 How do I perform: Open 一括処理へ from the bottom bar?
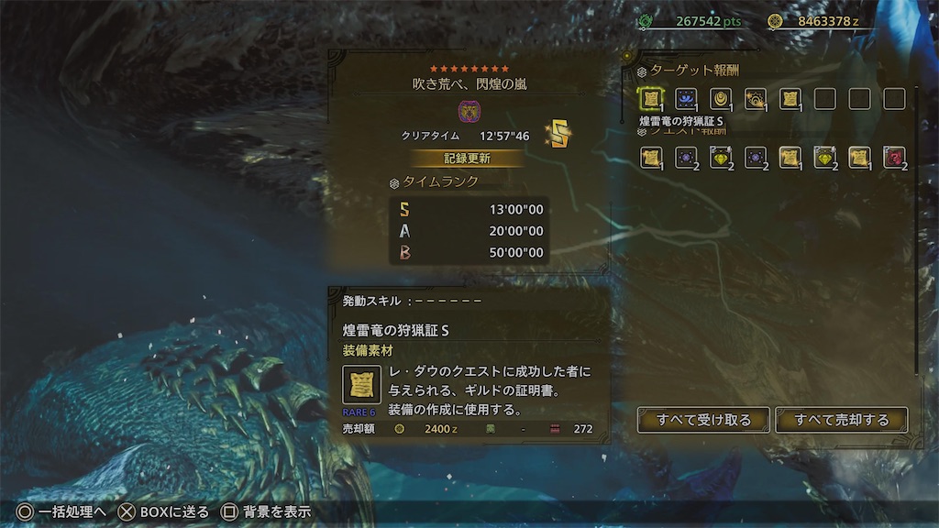pos(61,511)
